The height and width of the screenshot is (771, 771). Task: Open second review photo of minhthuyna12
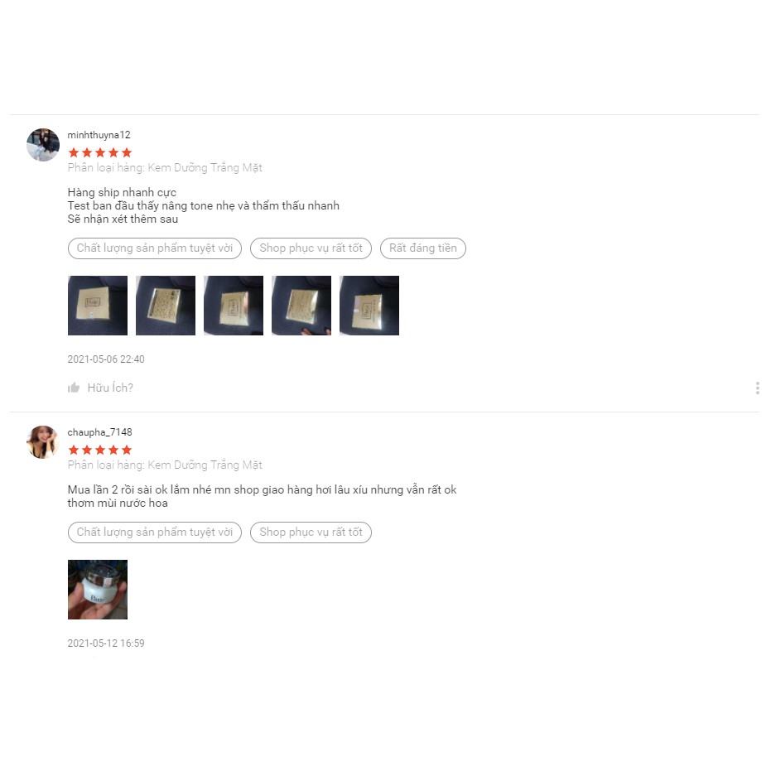[x=166, y=306]
